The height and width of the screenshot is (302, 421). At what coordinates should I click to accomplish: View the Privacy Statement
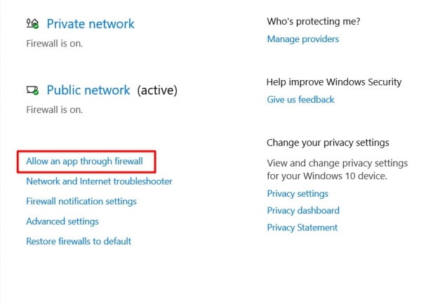tap(302, 228)
